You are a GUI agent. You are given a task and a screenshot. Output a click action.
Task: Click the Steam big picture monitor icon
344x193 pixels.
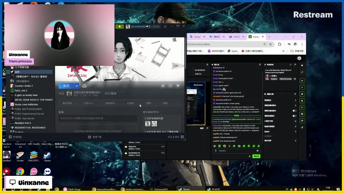click(165, 27)
